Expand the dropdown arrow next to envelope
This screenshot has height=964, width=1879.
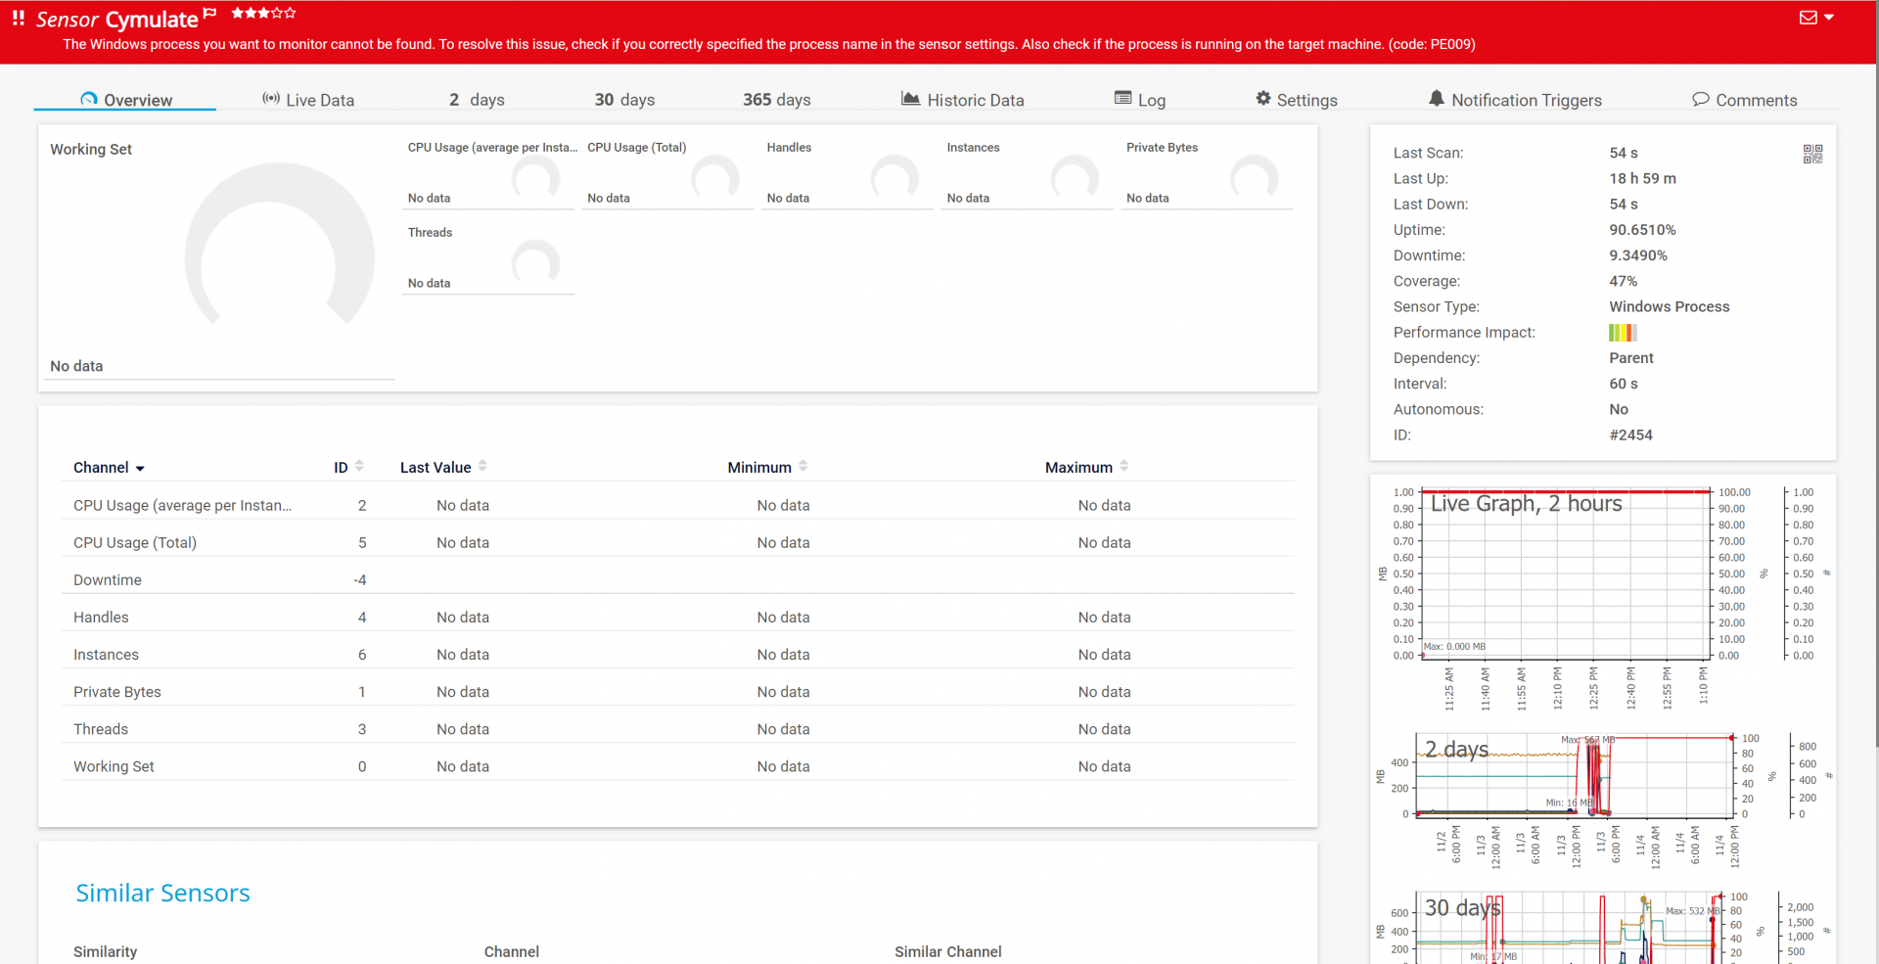click(1829, 18)
